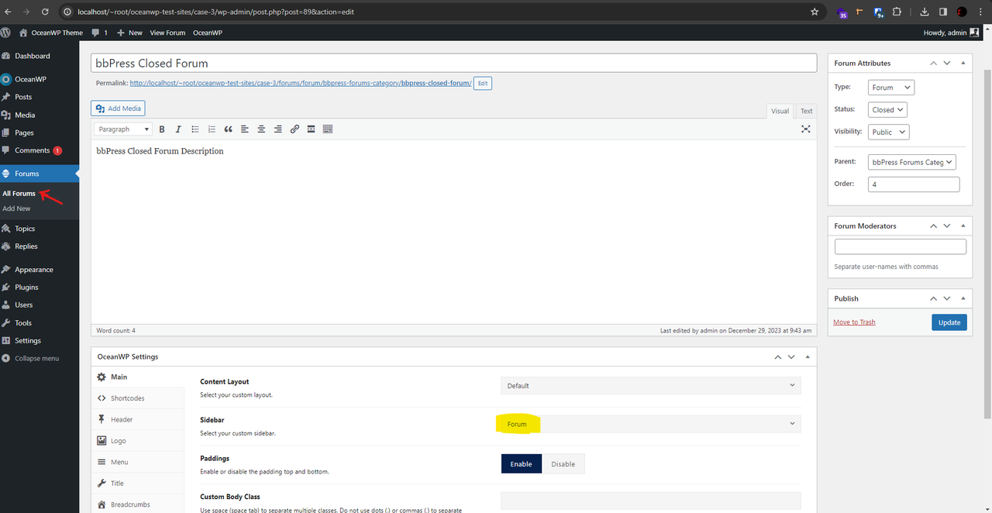The image size is (992, 513).
Task: Move Forum Attributes panel up
Action: [934, 64]
